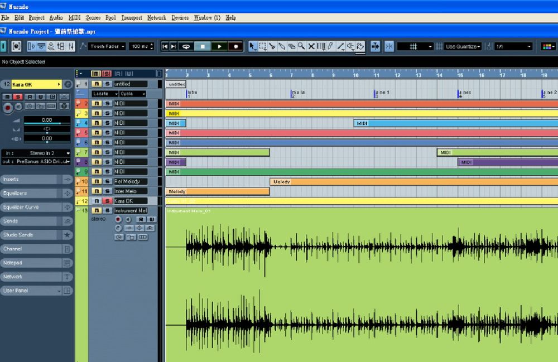
Task: Open the Touch Fader automation mode dropdown
Action: (107, 46)
